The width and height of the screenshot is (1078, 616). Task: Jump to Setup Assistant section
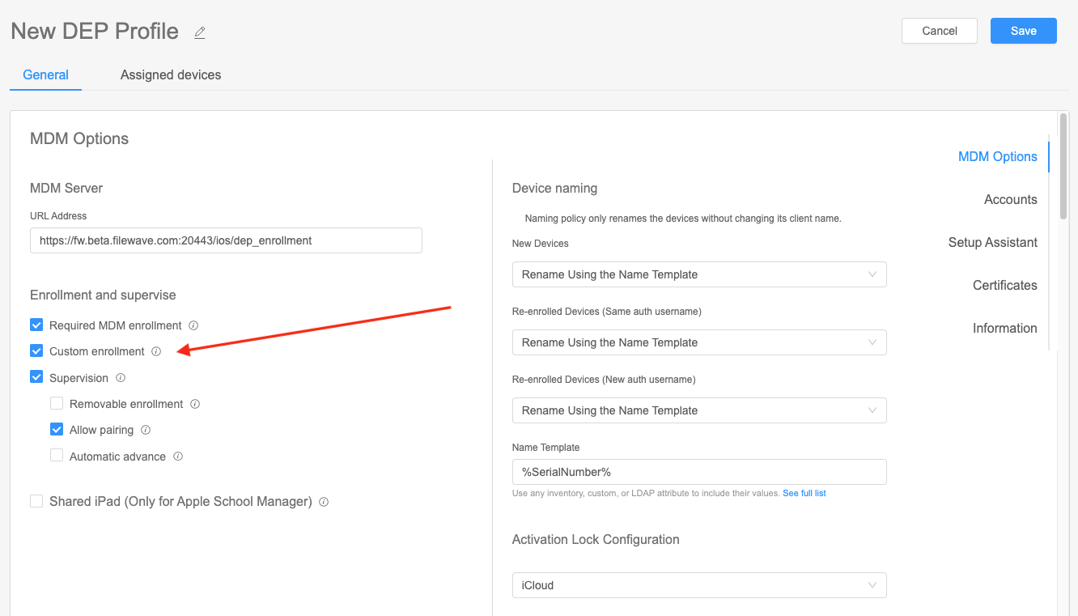pyautogui.click(x=992, y=243)
